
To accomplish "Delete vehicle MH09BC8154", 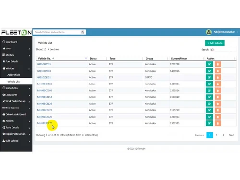I will tap(218, 97).
